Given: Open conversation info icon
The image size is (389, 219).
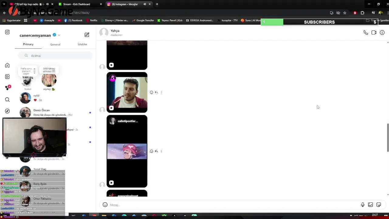Looking at the screenshot, I should pyautogui.click(x=382, y=33).
